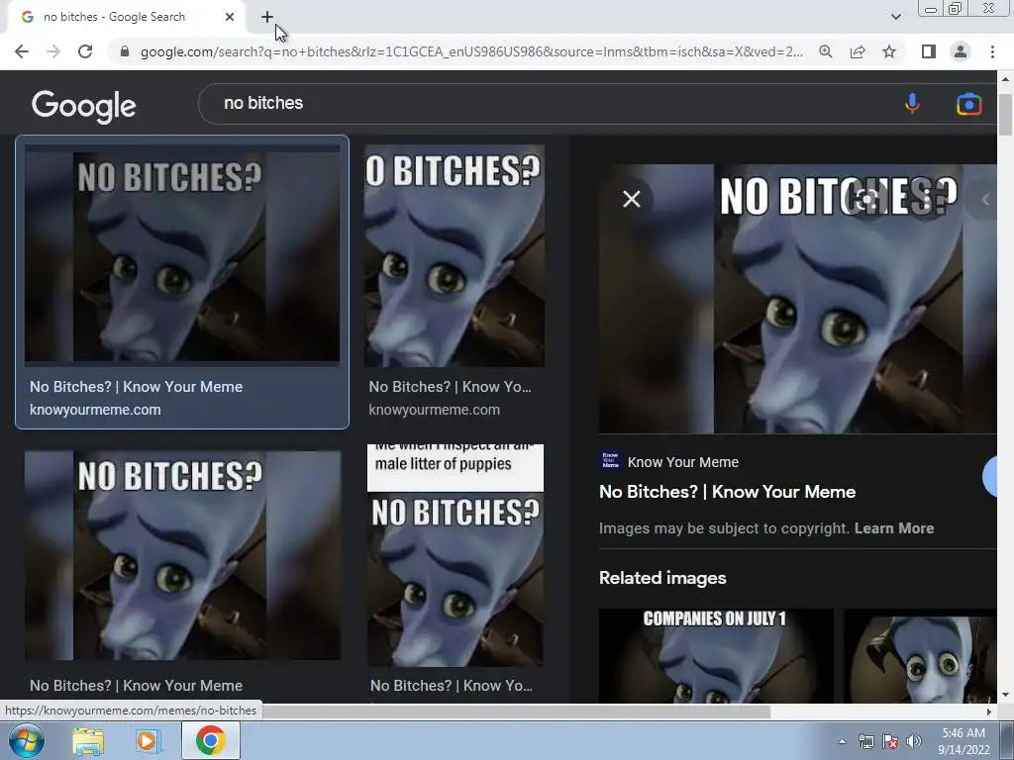Reload the current page

click(85, 51)
